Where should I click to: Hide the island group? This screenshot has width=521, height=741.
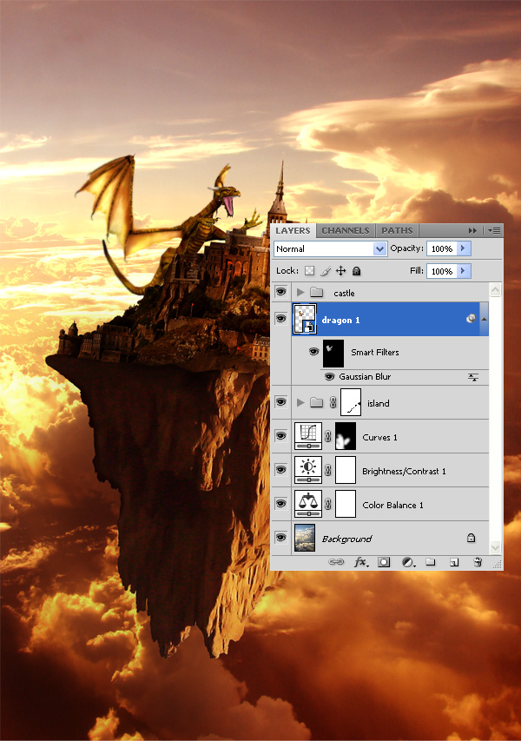pyautogui.click(x=281, y=402)
